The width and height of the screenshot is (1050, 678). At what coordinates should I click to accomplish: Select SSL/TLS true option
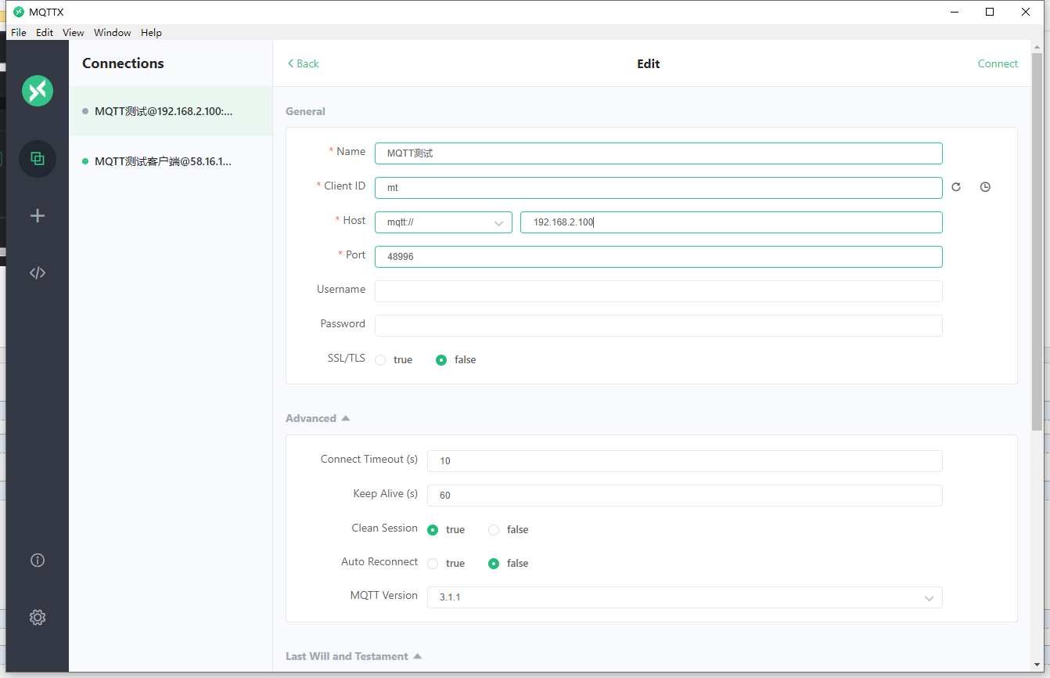(x=394, y=360)
